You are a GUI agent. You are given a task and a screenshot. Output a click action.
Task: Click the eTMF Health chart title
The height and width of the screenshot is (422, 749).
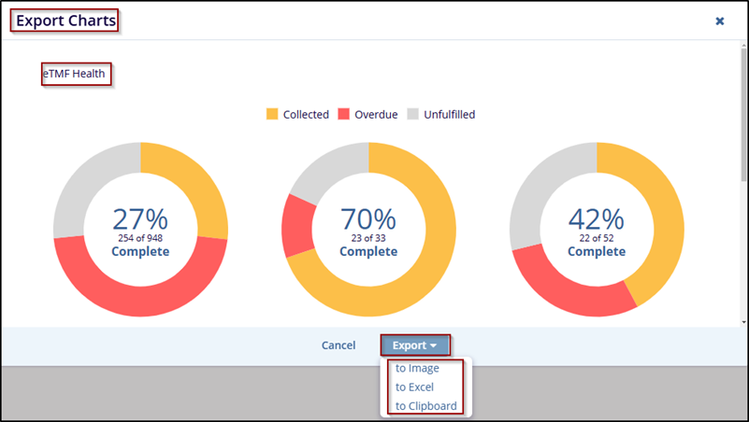click(x=77, y=74)
